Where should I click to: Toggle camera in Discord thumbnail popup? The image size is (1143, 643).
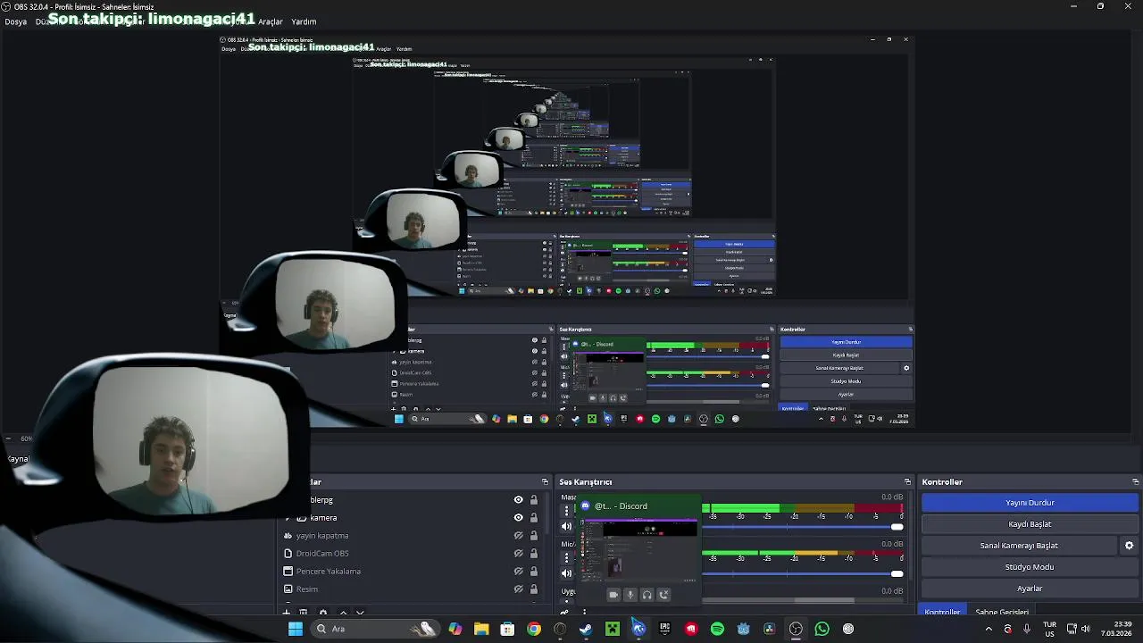click(613, 595)
